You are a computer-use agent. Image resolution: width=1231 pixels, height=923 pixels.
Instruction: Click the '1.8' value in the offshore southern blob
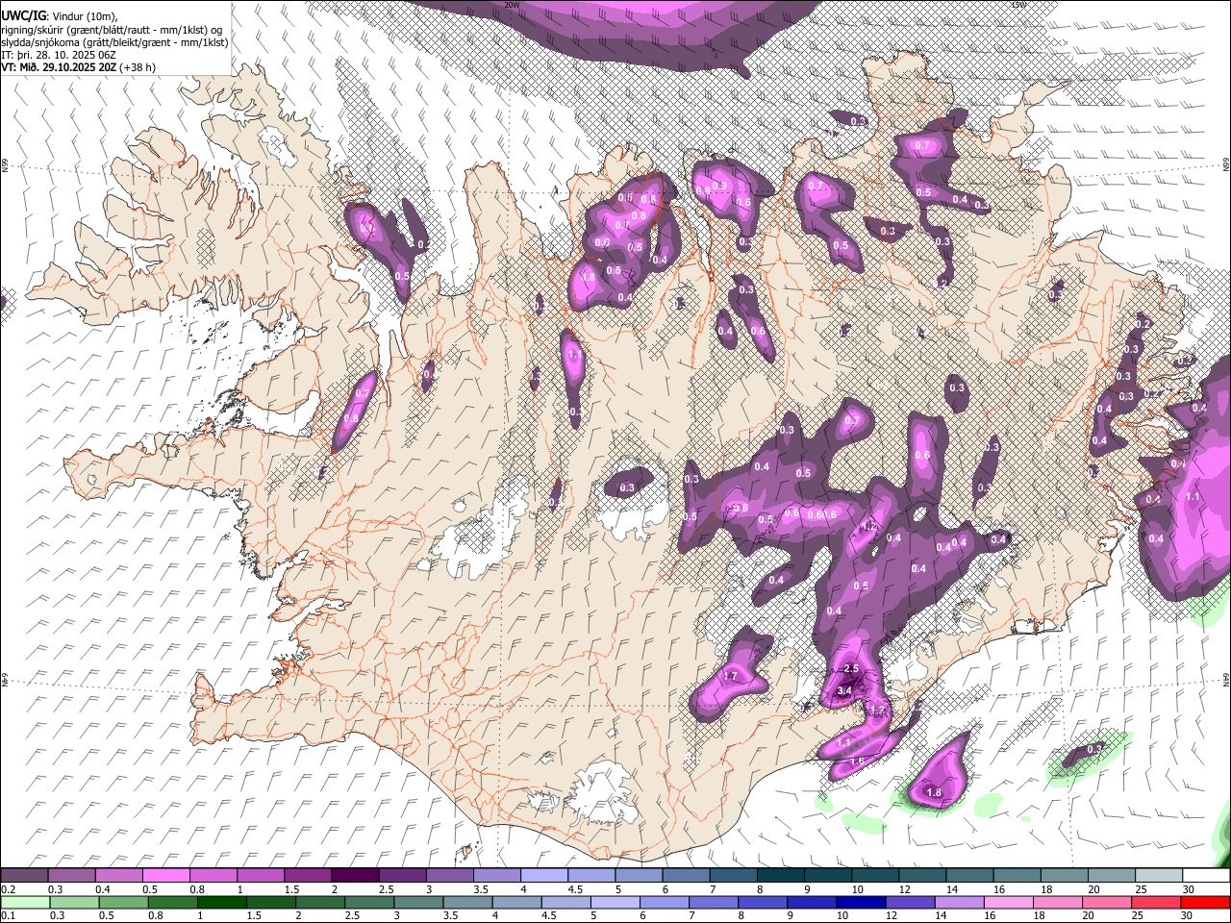pos(933,792)
